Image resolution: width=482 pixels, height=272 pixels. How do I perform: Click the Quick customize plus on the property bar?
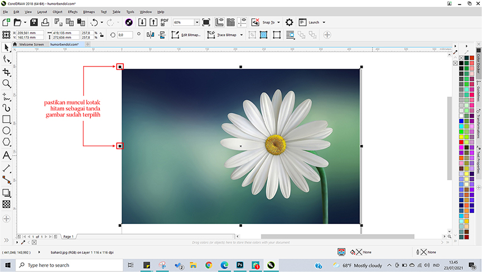pyautogui.click(x=327, y=35)
